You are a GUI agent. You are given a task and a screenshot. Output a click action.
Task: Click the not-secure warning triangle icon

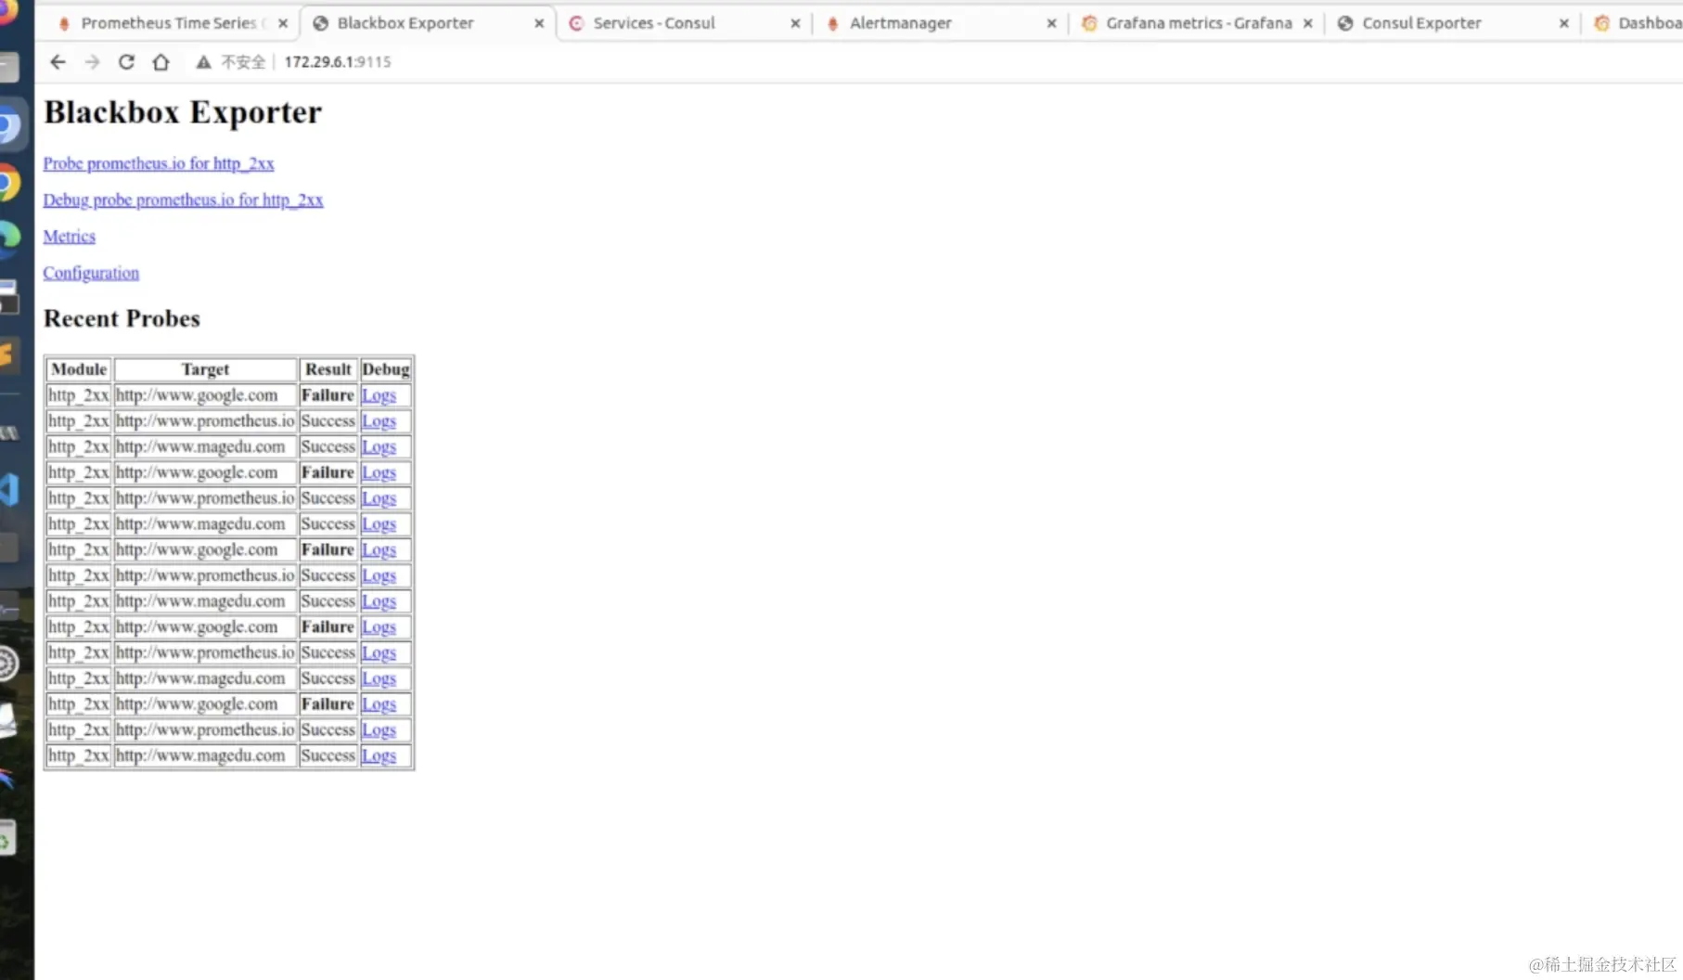tap(203, 62)
